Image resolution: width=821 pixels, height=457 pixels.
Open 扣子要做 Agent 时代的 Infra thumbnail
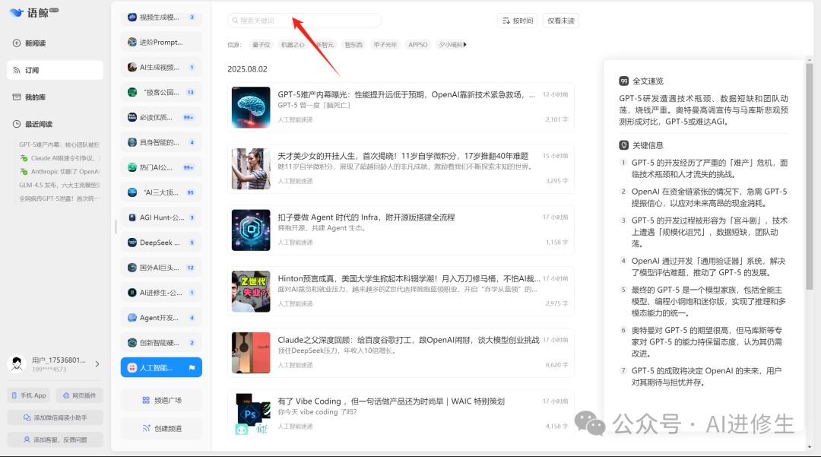click(251, 230)
